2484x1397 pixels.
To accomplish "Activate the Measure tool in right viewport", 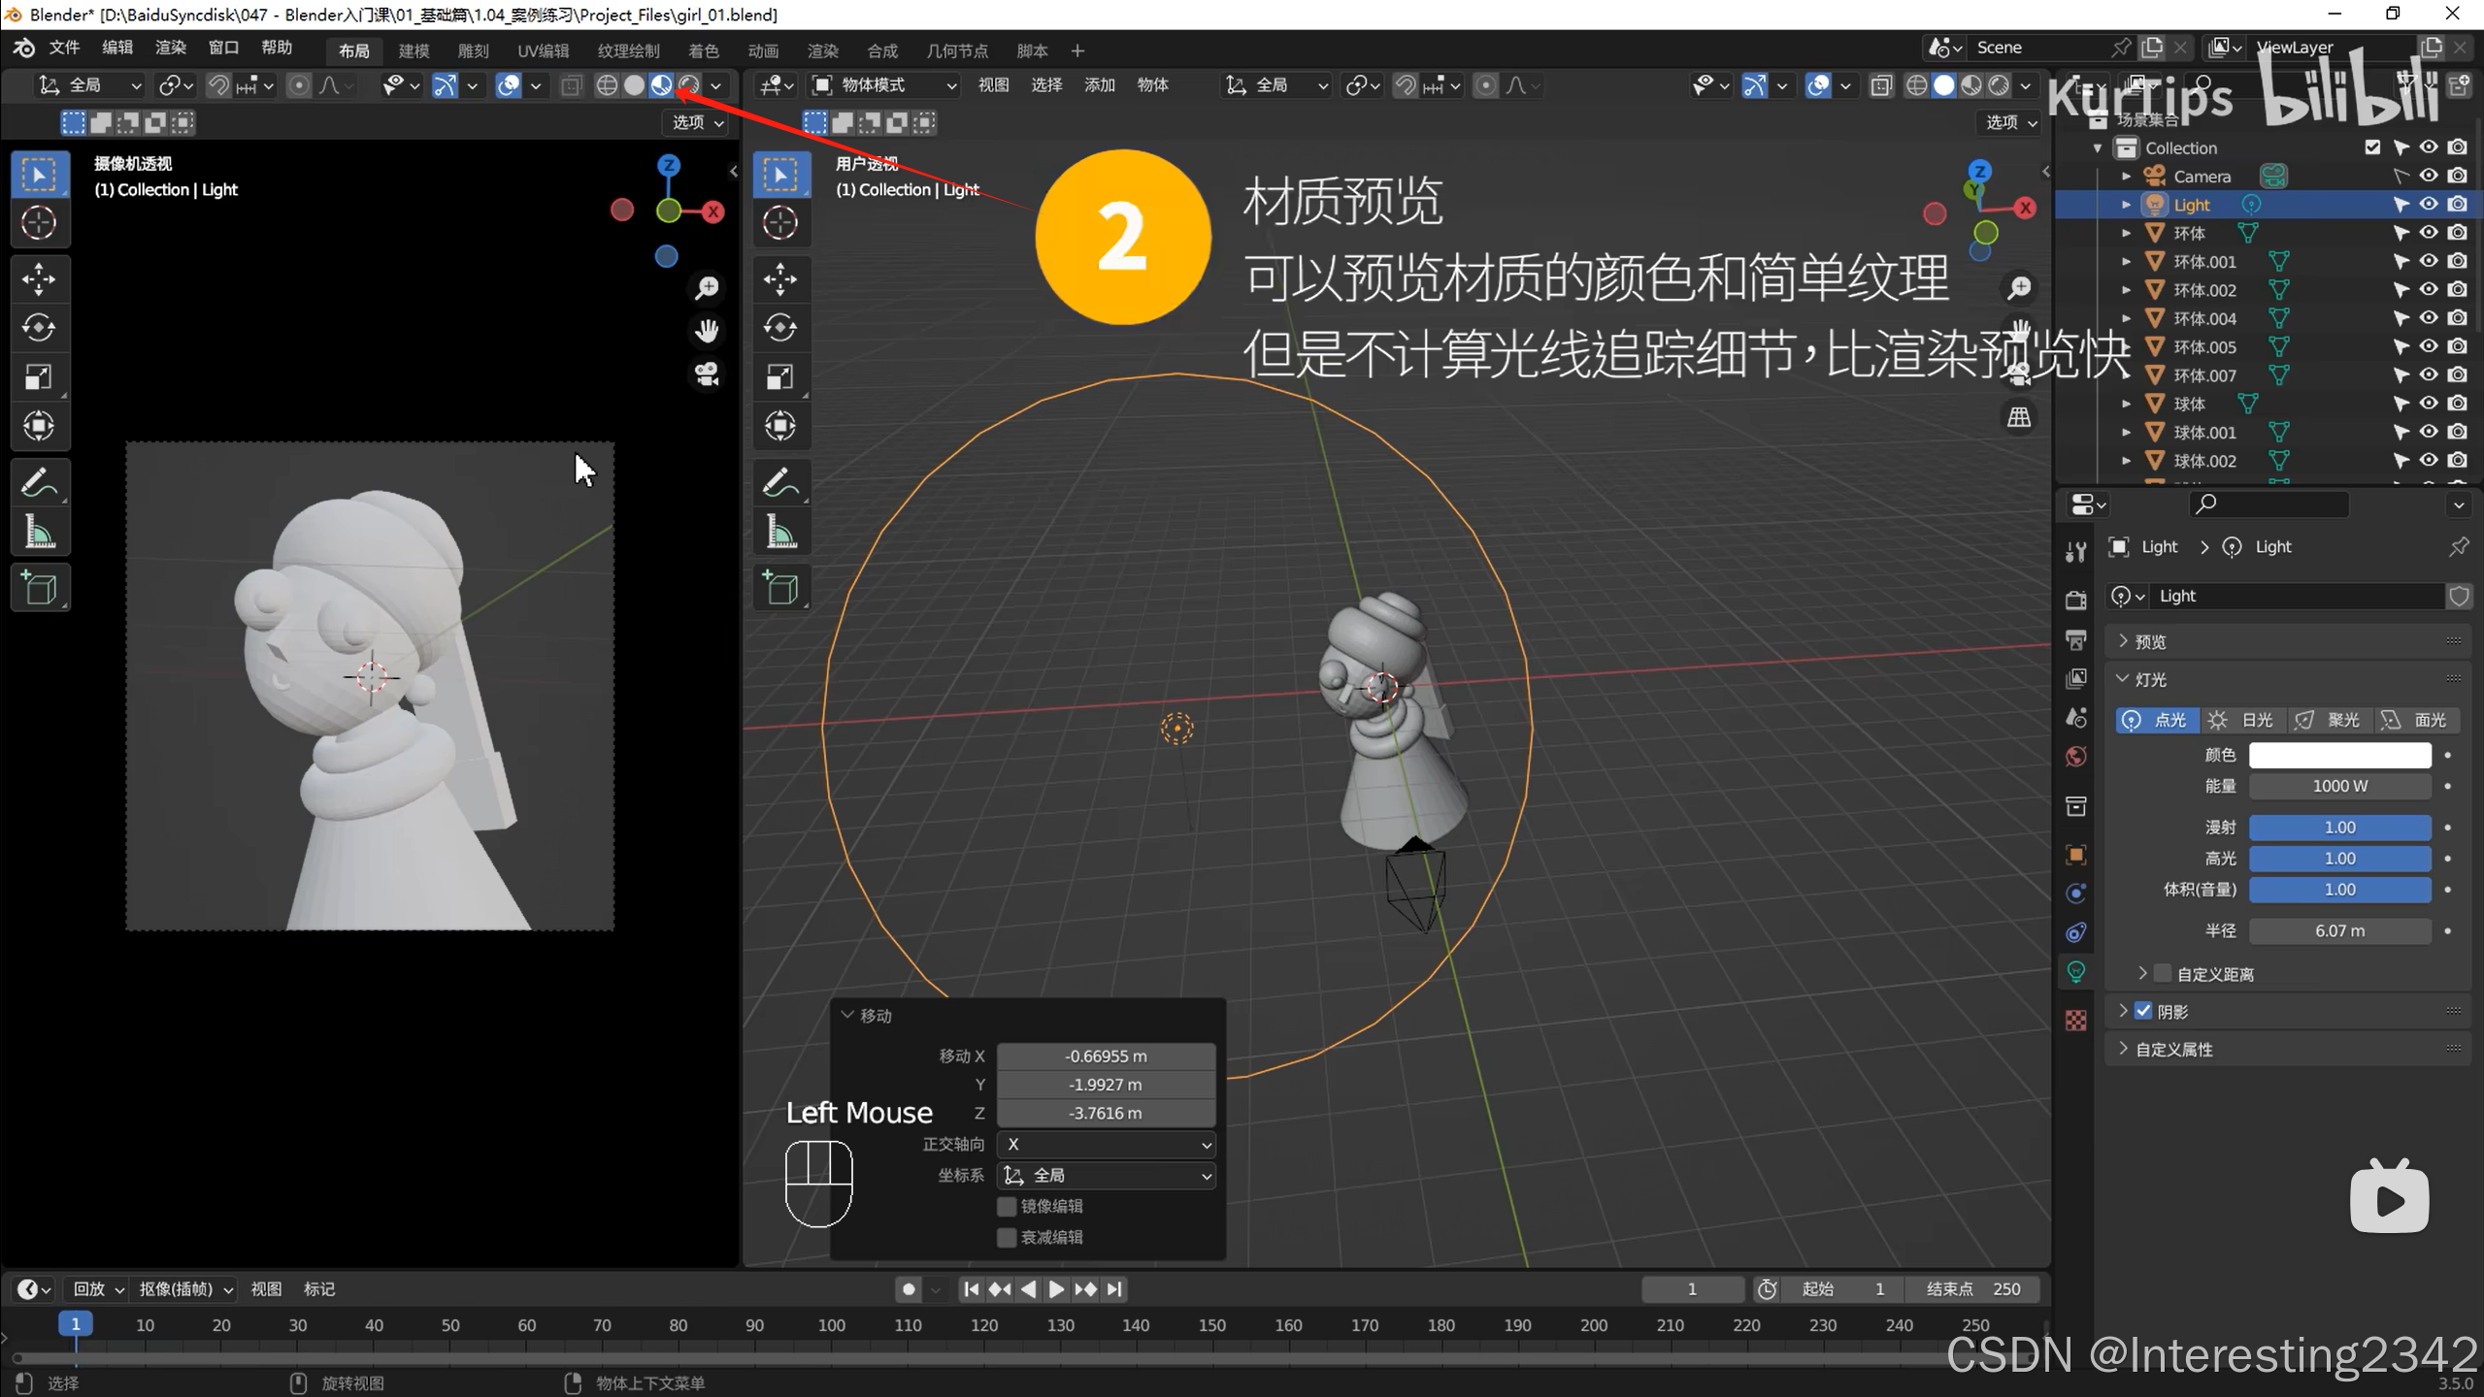I will click(x=780, y=532).
